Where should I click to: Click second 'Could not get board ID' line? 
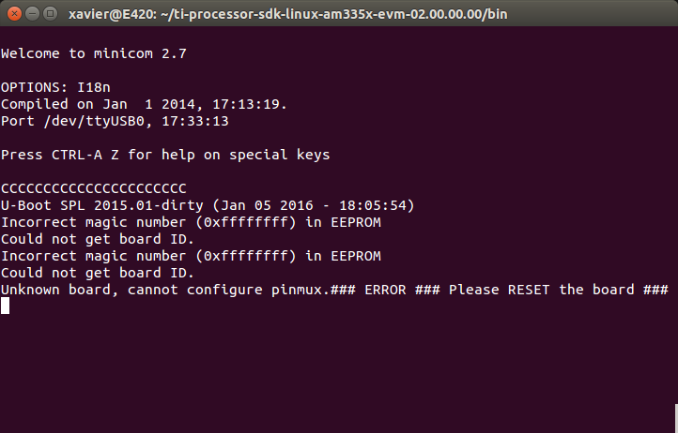pos(98,273)
